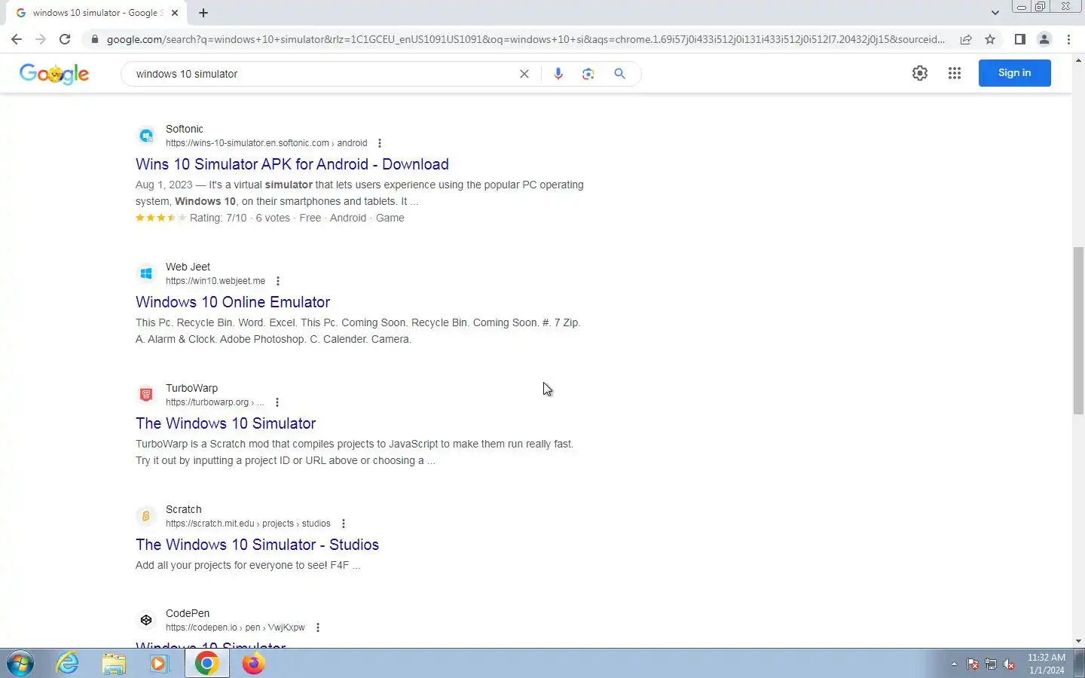The width and height of the screenshot is (1085, 678).
Task: Click Chrome icon in taskbar
Action: pyautogui.click(x=206, y=664)
